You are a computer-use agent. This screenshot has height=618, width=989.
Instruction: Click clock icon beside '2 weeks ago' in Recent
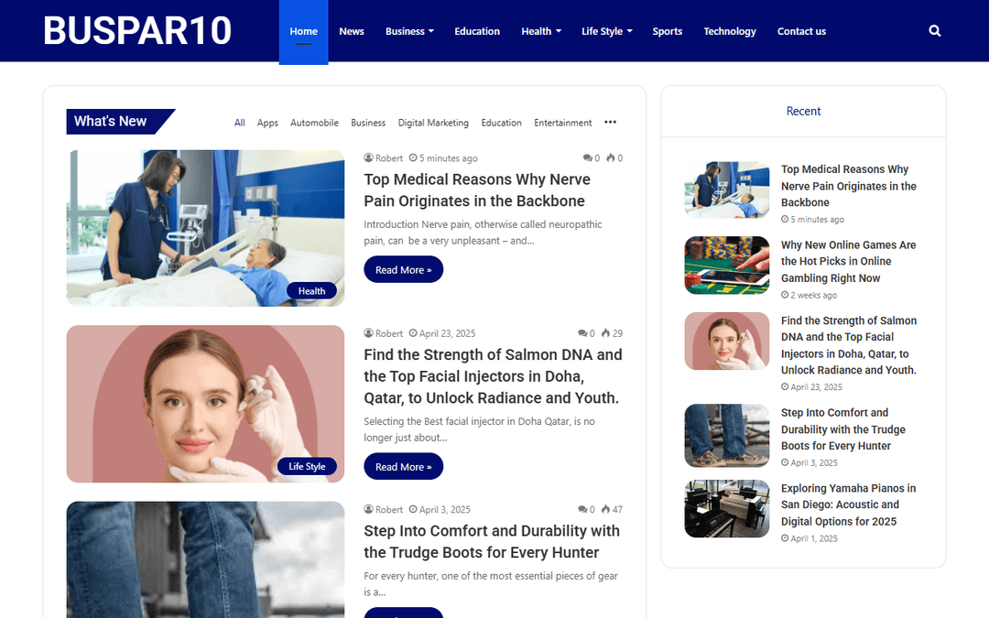785,295
